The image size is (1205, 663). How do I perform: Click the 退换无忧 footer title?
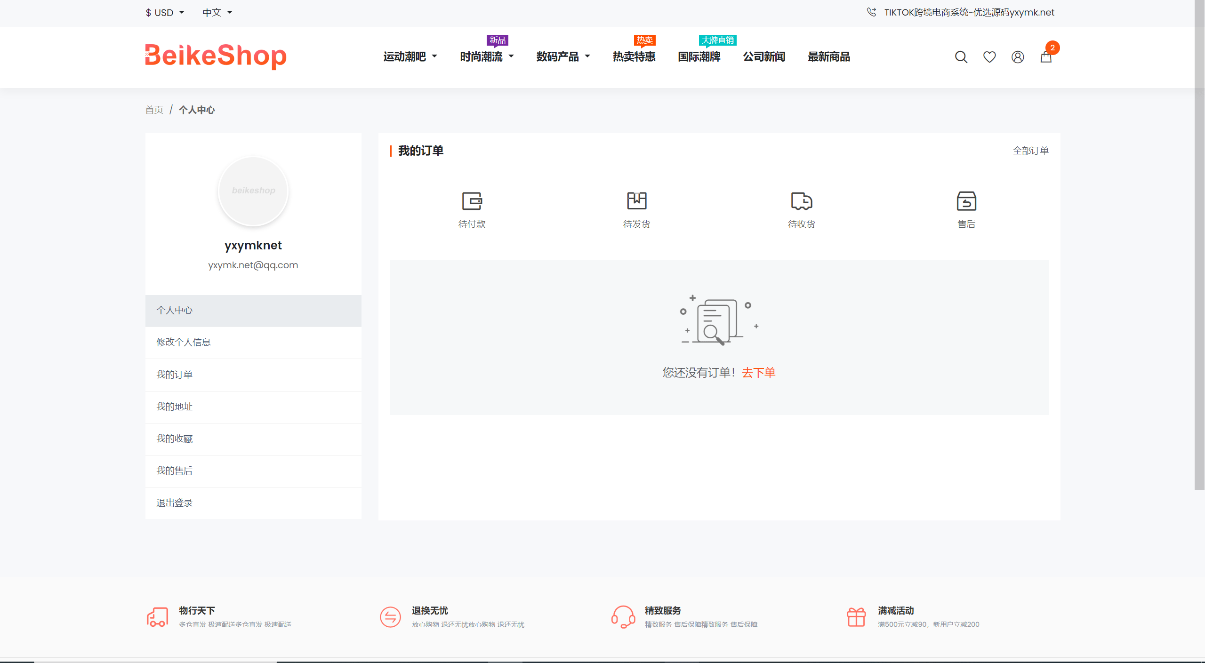pos(430,611)
